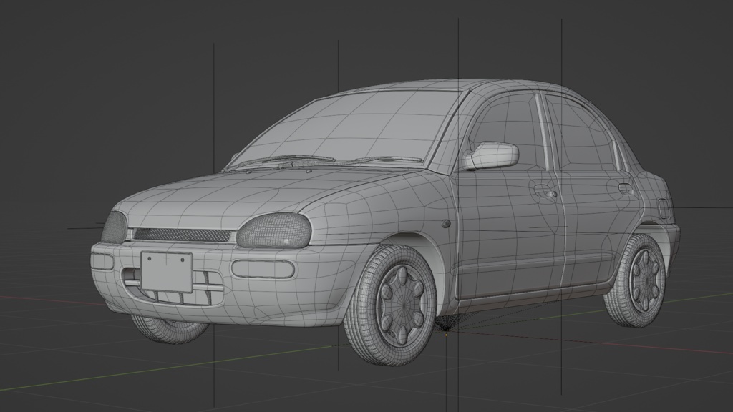Image resolution: width=733 pixels, height=412 pixels.
Task: Select the front wheel with the hubcap
Action: [x=390, y=305]
